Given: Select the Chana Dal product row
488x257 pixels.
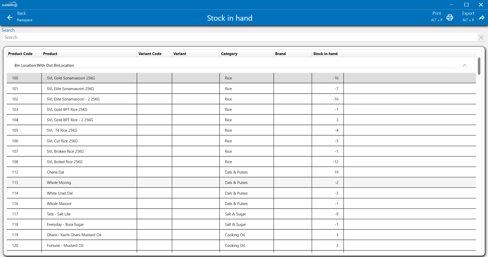Looking at the screenshot, I should click(x=55, y=172).
